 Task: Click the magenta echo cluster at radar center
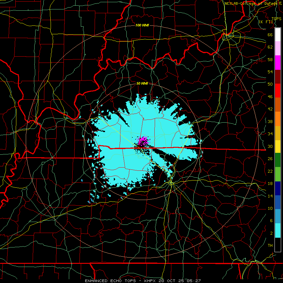[143, 141]
